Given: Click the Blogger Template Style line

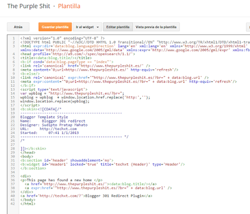Looking at the screenshot, I should pyautogui.click(x=44, y=117).
